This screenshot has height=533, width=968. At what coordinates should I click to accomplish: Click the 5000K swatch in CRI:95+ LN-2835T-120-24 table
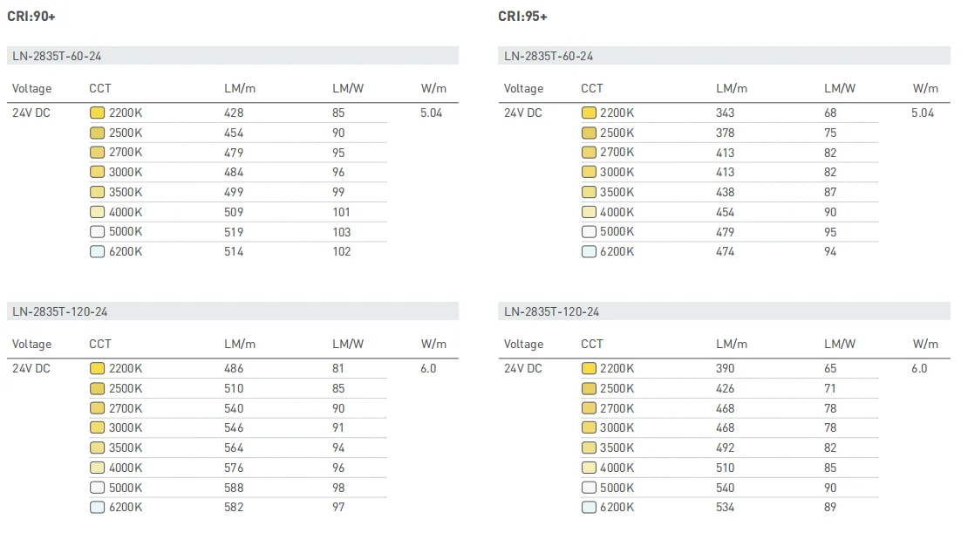pos(589,488)
